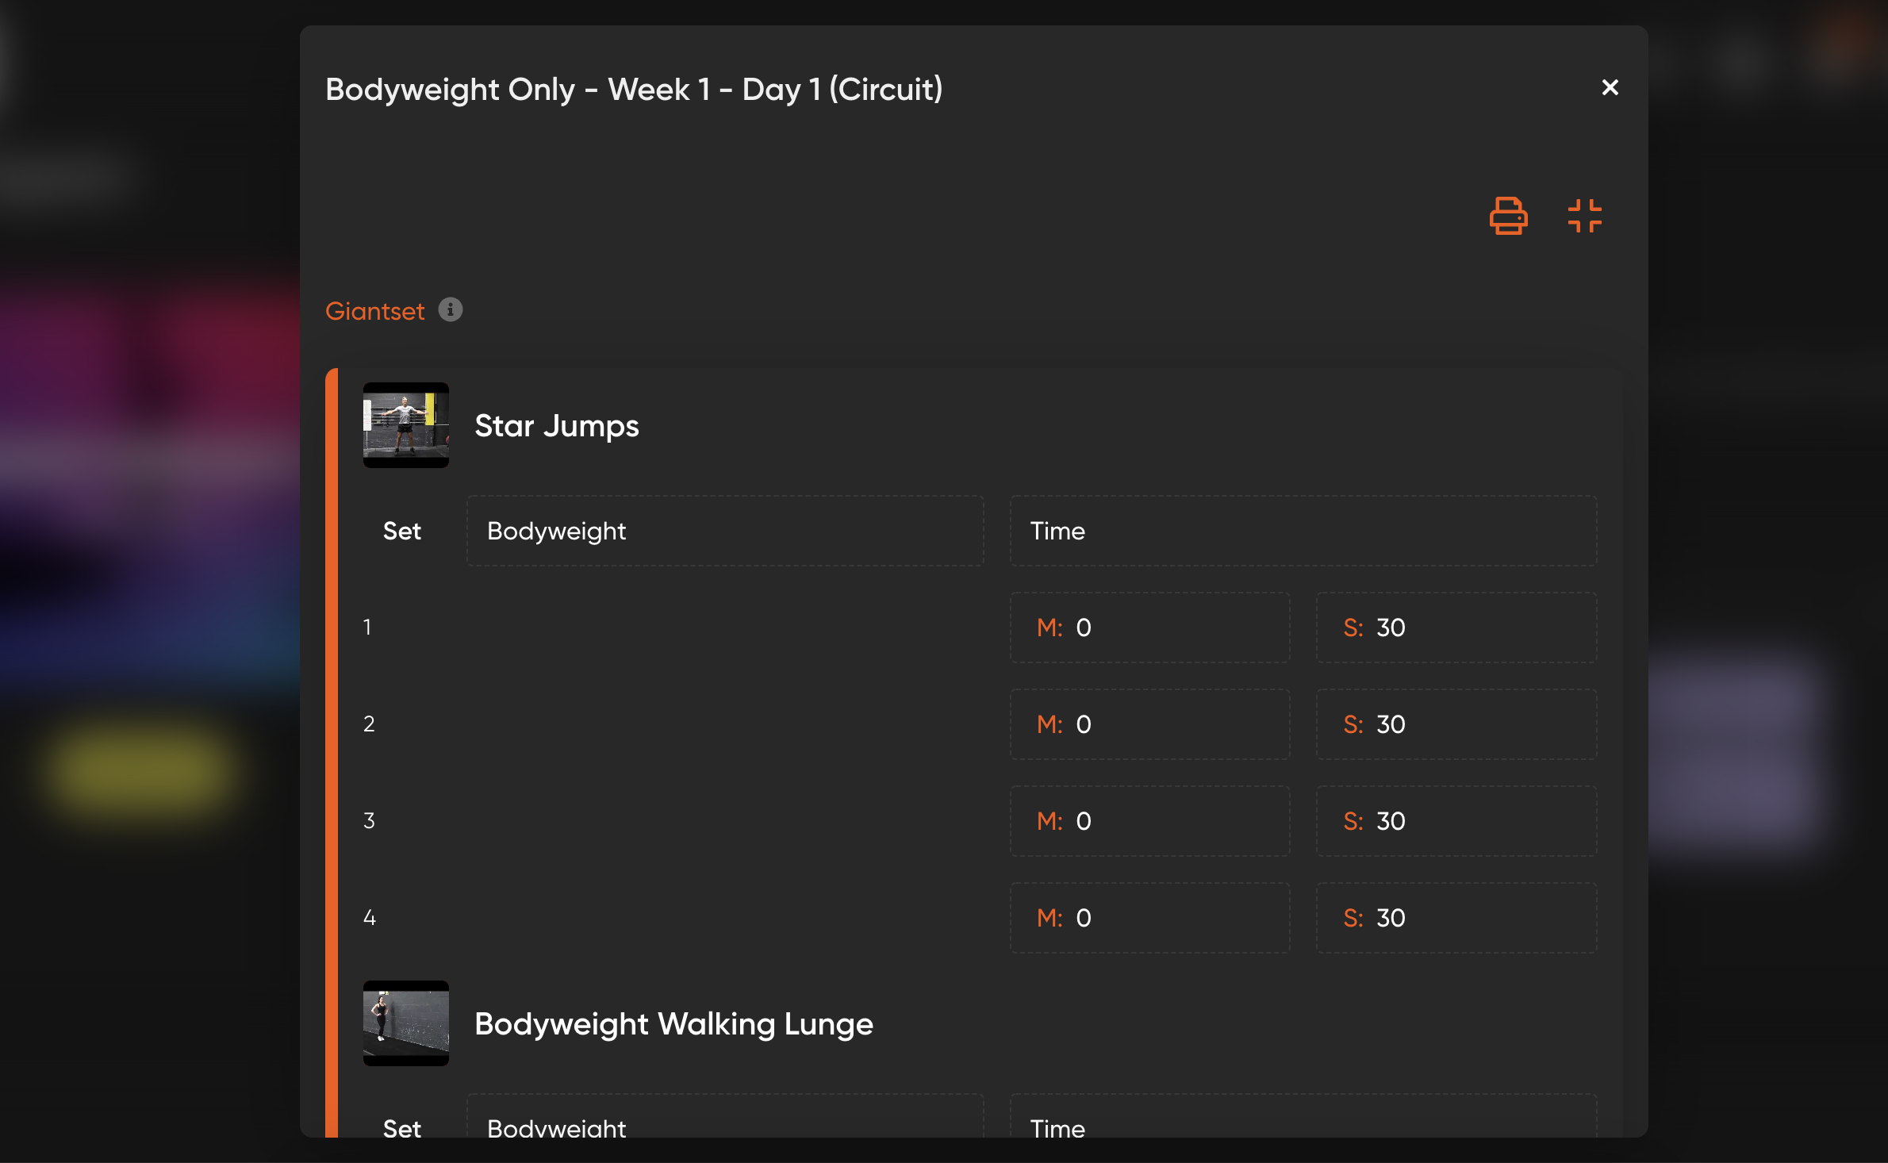
Task: Edit seconds field for Star Jumps set 1
Action: (1456, 628)
